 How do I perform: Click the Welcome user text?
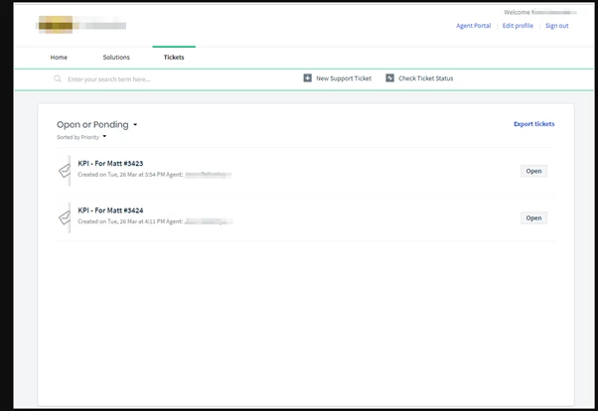[x=540, y=12]
